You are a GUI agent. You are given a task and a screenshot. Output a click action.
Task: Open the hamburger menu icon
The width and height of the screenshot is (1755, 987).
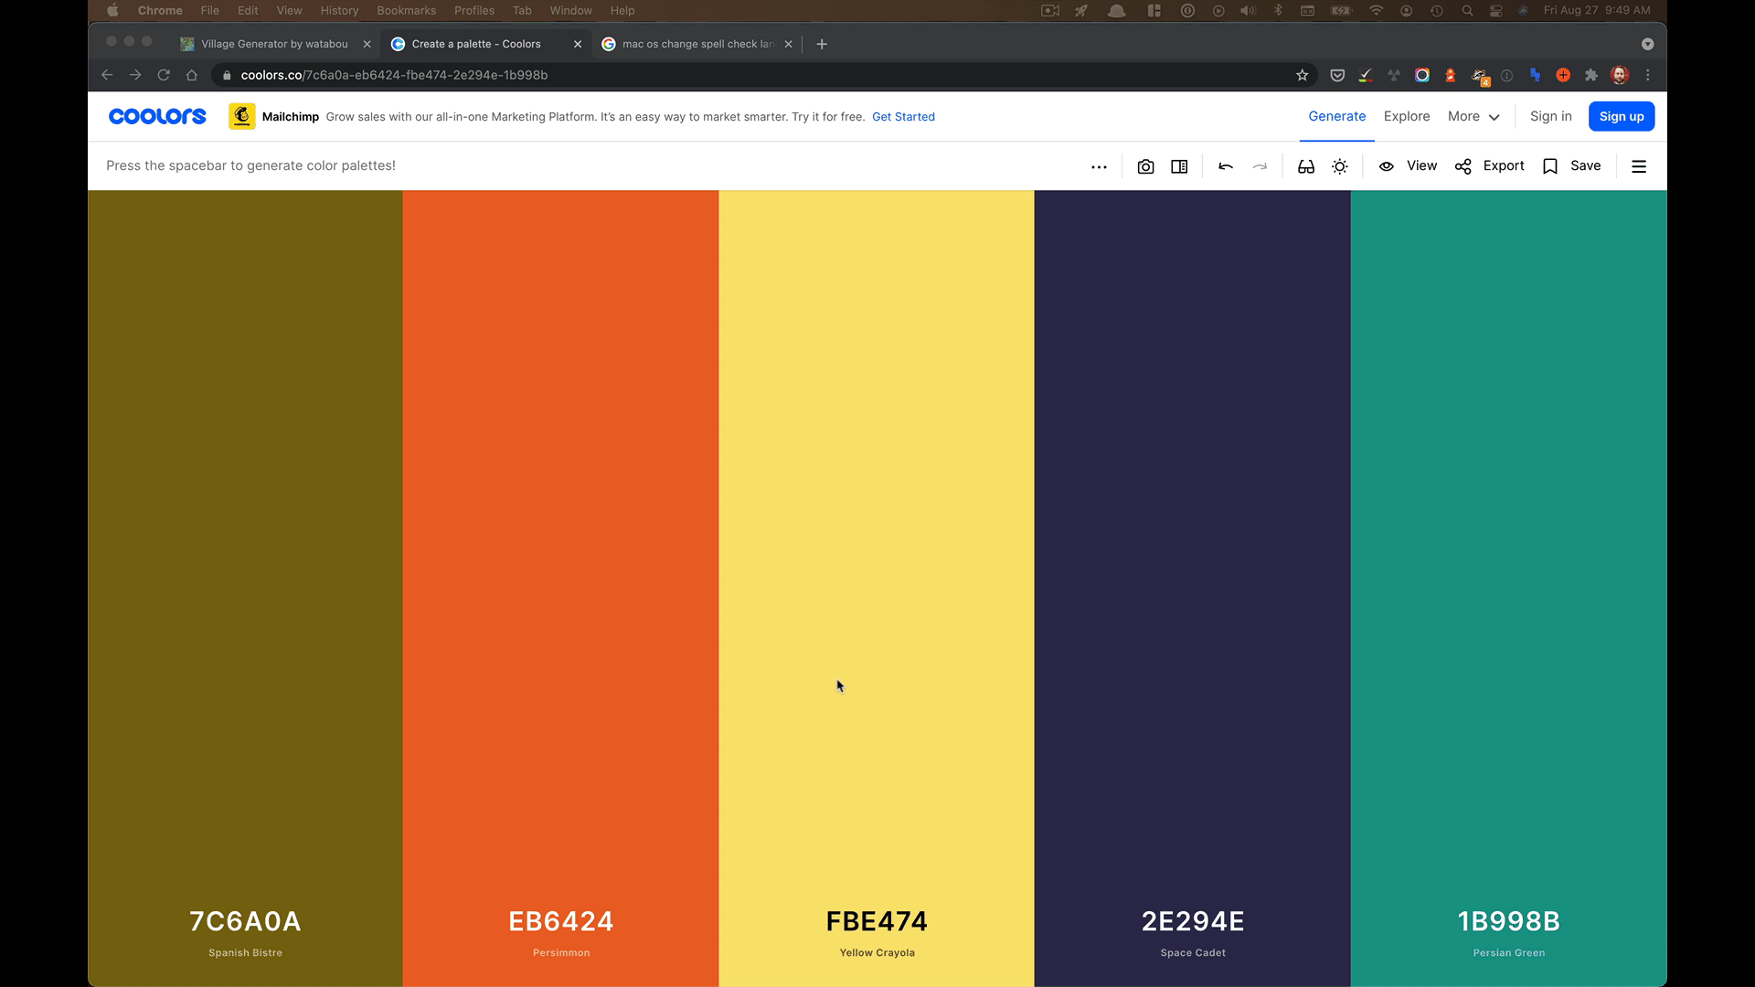[x=1639, y=166]
